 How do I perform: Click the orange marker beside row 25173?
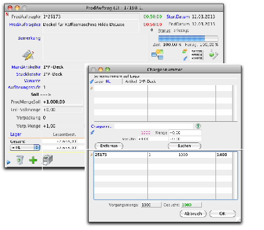pyautogui.click(x=91, y=155)
